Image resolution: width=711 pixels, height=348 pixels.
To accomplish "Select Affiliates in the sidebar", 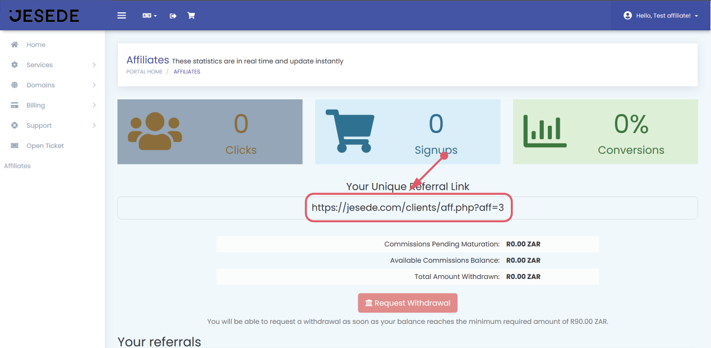I will point(17,166).
